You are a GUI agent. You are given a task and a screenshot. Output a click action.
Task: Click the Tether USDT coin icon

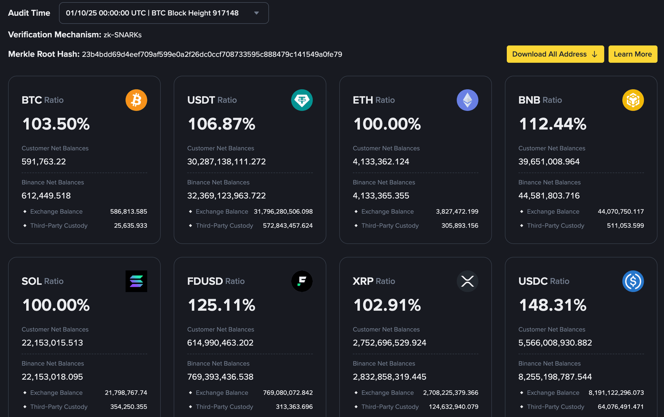[x=302, y=100]
